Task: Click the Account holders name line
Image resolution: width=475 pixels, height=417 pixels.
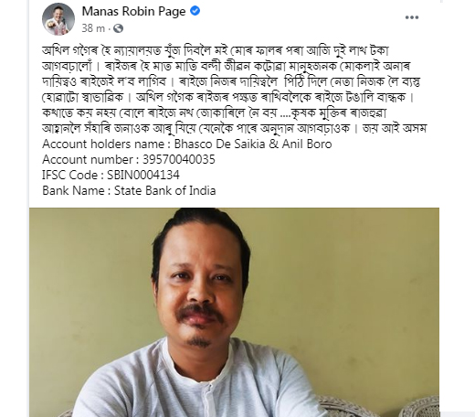Action: (x=187, y=144)
